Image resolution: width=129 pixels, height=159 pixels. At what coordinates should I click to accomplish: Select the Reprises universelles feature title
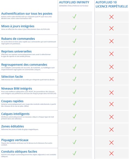16,51
